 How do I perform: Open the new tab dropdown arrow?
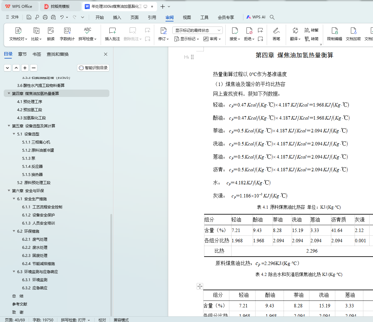pos(169,7)
